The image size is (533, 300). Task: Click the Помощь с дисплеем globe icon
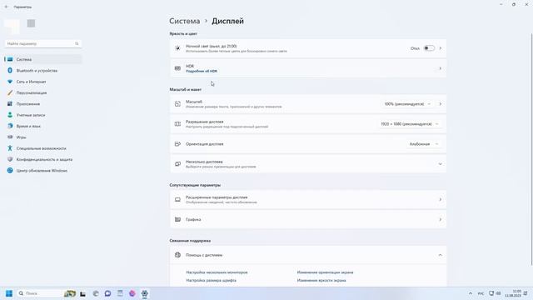pyautogui.click(x=177, y=255)
